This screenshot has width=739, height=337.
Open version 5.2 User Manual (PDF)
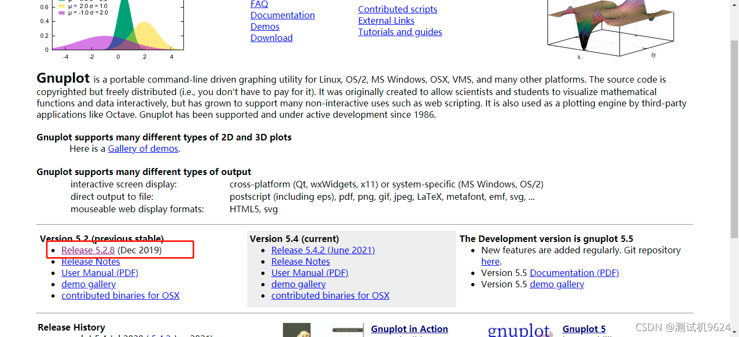point(100,273)
